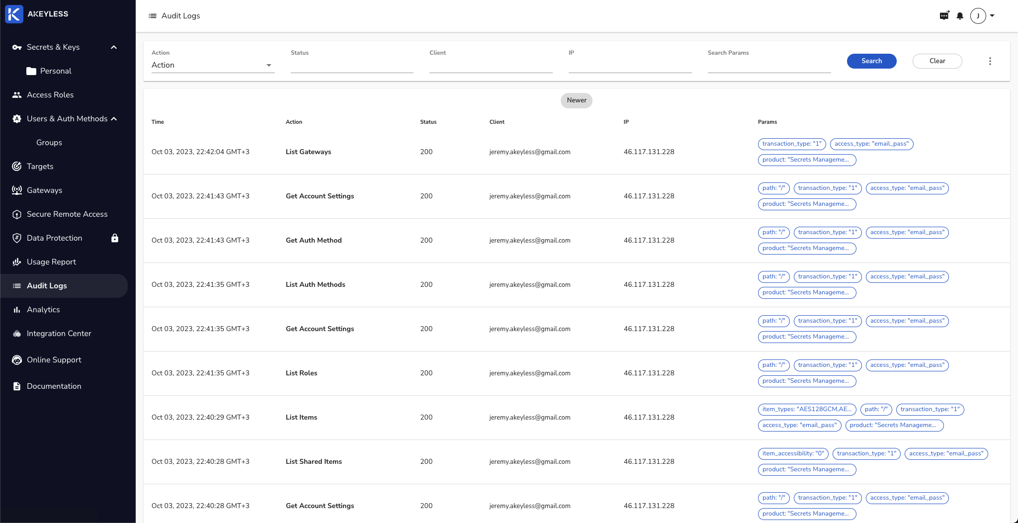Load newer logs with the Newer button

click(576, 100)
